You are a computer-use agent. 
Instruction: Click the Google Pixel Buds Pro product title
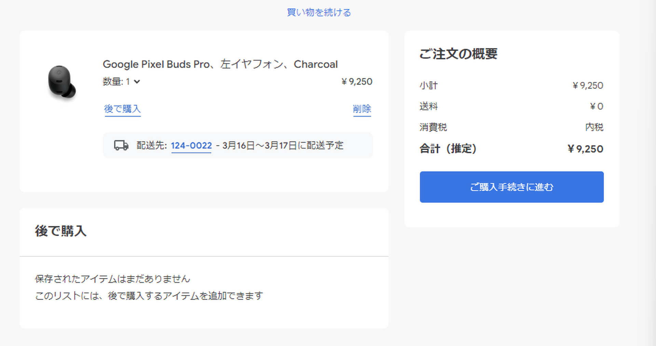click(x=220, y=64)
